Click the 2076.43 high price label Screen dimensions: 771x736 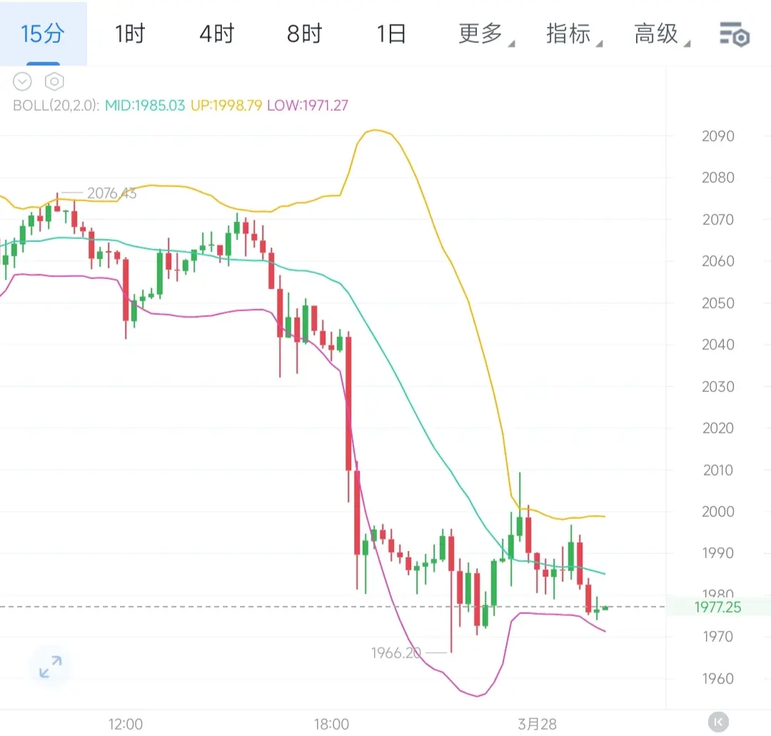(x=111, y=193)
